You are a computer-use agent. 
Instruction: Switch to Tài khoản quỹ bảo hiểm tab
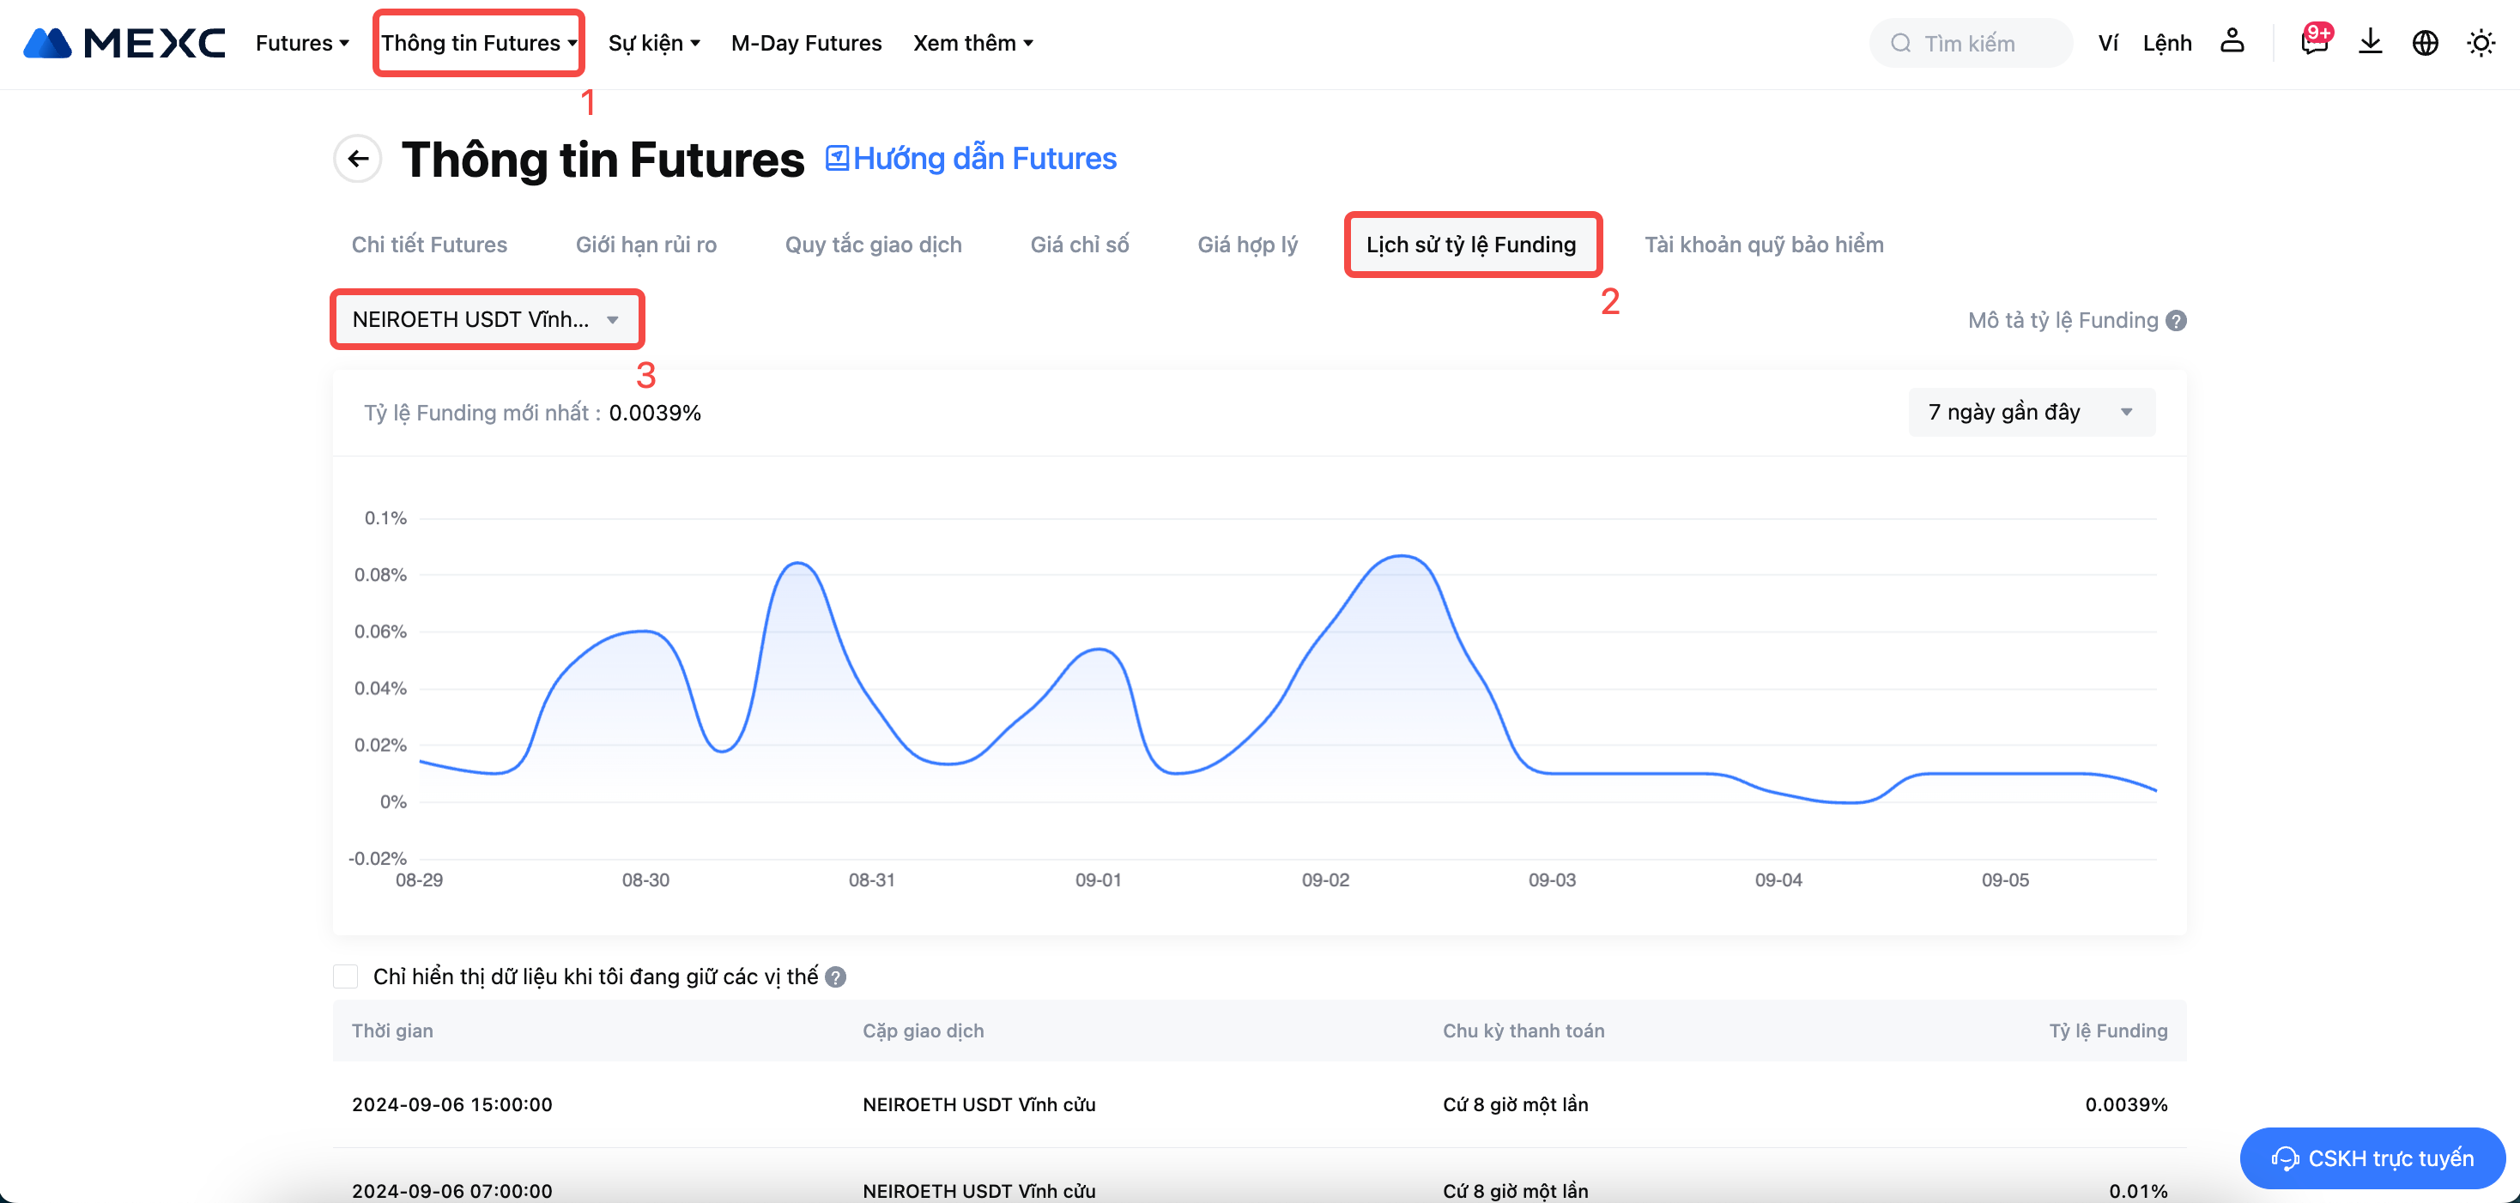(1763, 245)
